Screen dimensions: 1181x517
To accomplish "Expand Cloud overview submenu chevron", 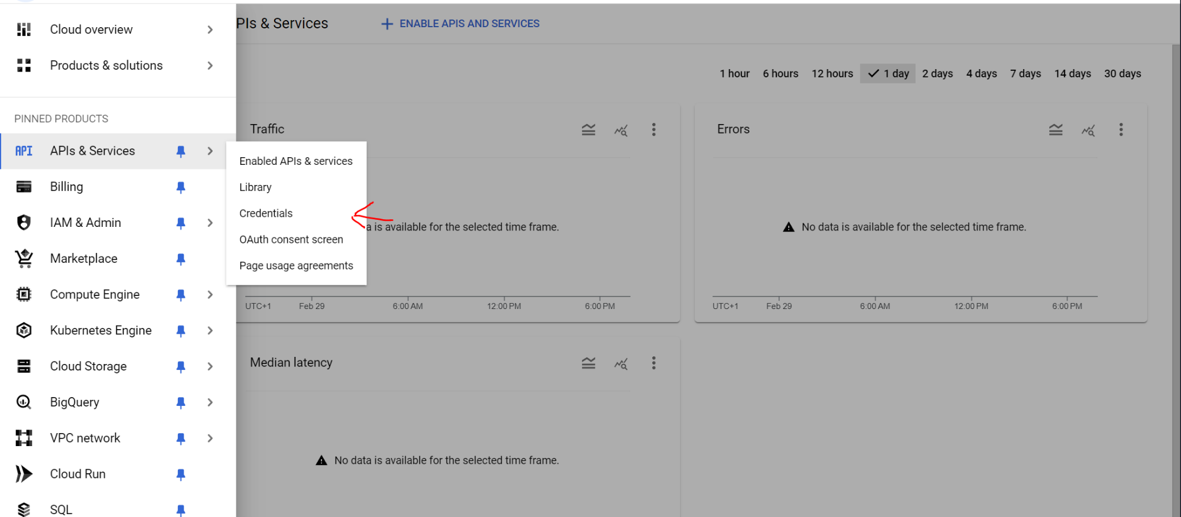I will pyautogui.click(x=210, y=30).
